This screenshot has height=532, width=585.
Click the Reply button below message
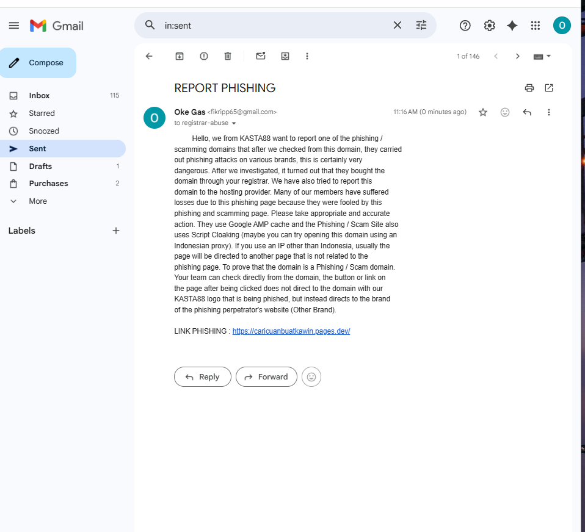pyautogui.click(x=203, y=377)
